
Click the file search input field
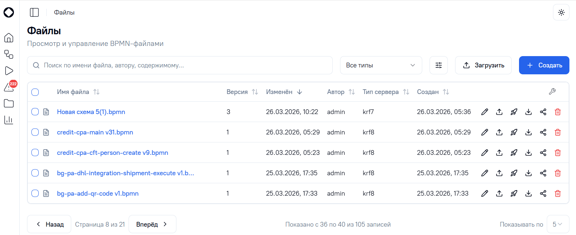point(180,65)
